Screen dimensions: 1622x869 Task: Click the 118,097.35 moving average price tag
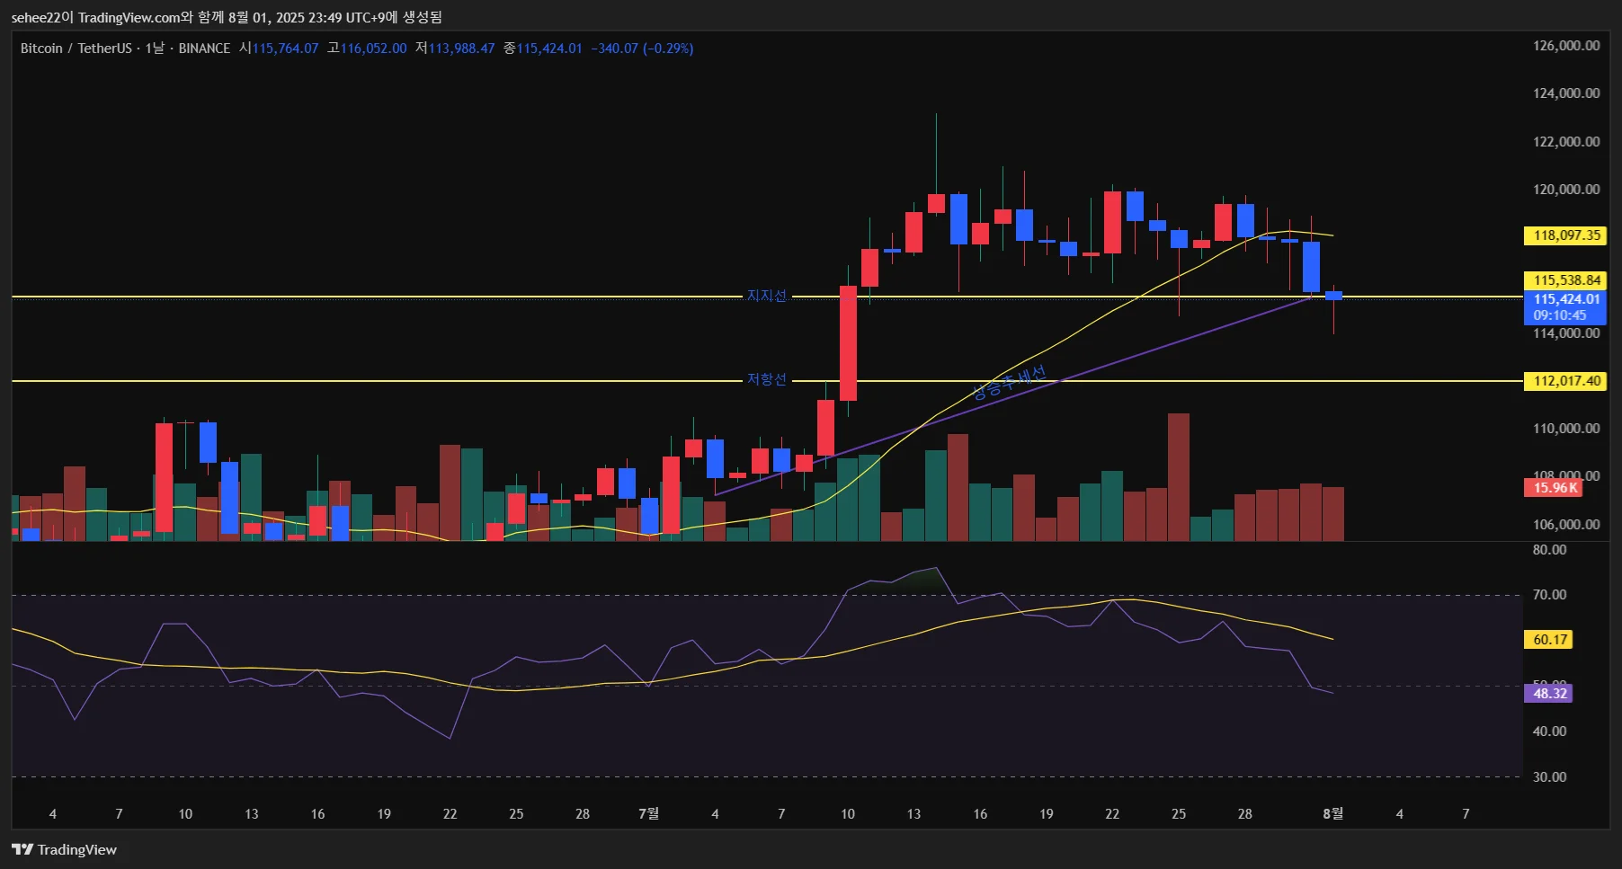1566,235
